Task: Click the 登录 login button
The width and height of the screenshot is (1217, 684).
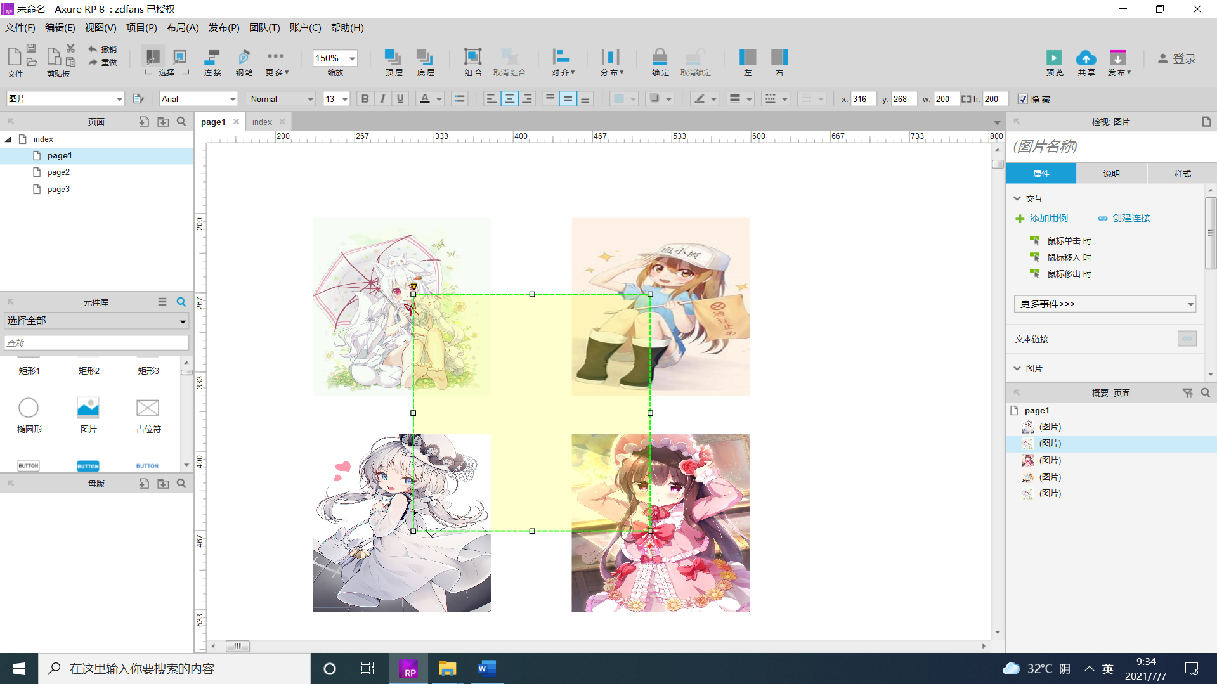Action: [x=1177, y=58]
